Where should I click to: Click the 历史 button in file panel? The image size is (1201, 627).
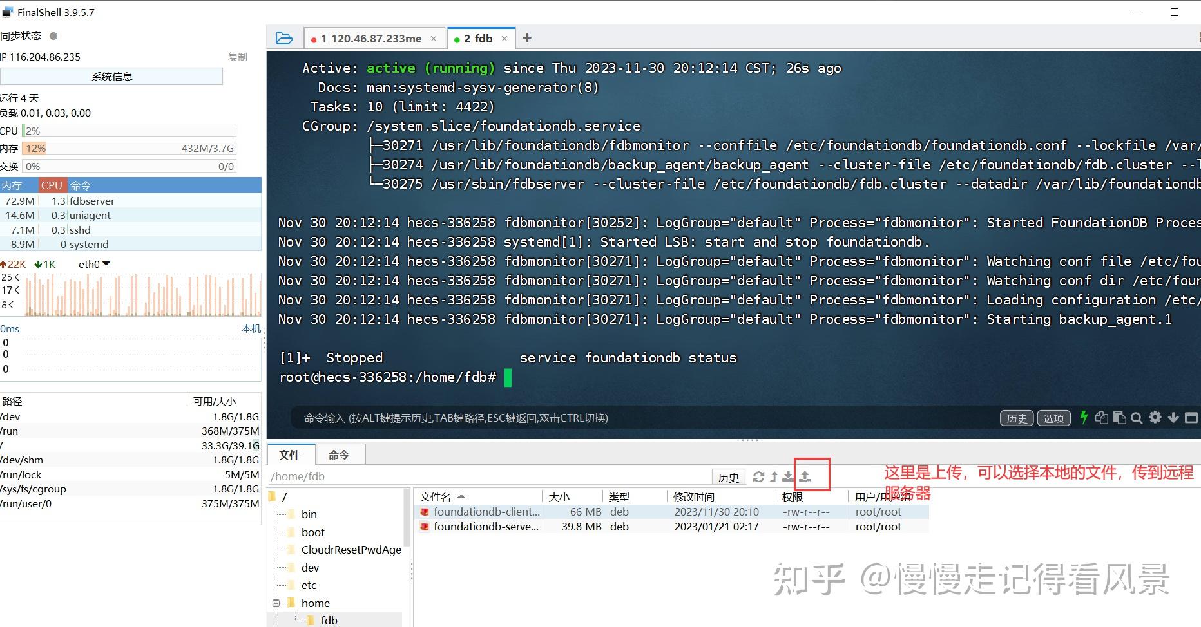[728, 477]
